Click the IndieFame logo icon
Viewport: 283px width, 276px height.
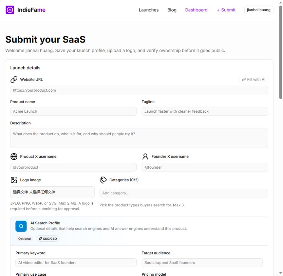click(10, 10)
